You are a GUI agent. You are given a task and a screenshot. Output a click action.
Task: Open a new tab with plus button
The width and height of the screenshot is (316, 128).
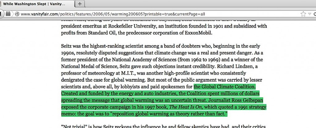(80, 4)
